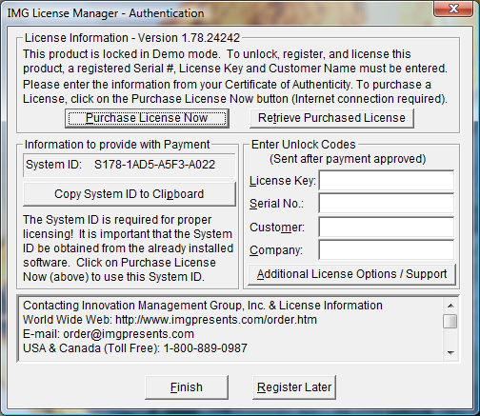
Task: Open Additional License Options / Support
Action: point(351,274)
